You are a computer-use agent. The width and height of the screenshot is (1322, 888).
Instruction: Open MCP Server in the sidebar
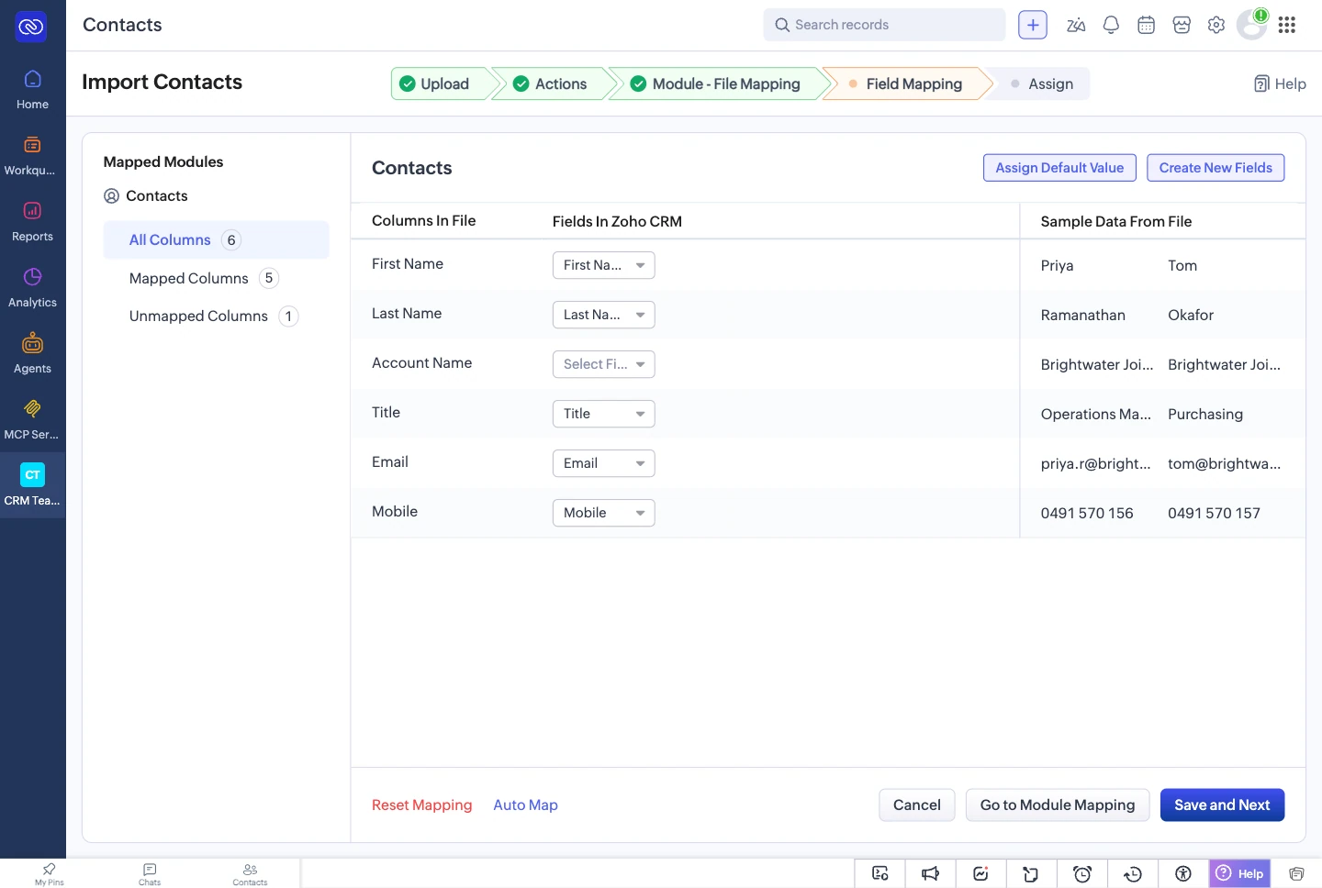(32, 420)
